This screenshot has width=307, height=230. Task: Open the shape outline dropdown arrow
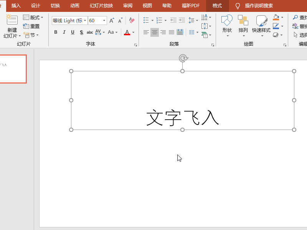click(282, 26)
